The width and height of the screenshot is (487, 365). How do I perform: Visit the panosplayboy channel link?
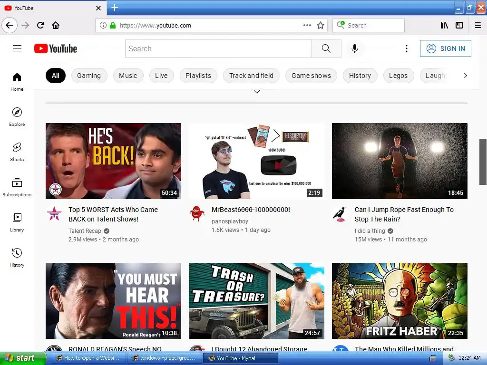[x=230, y=221]
